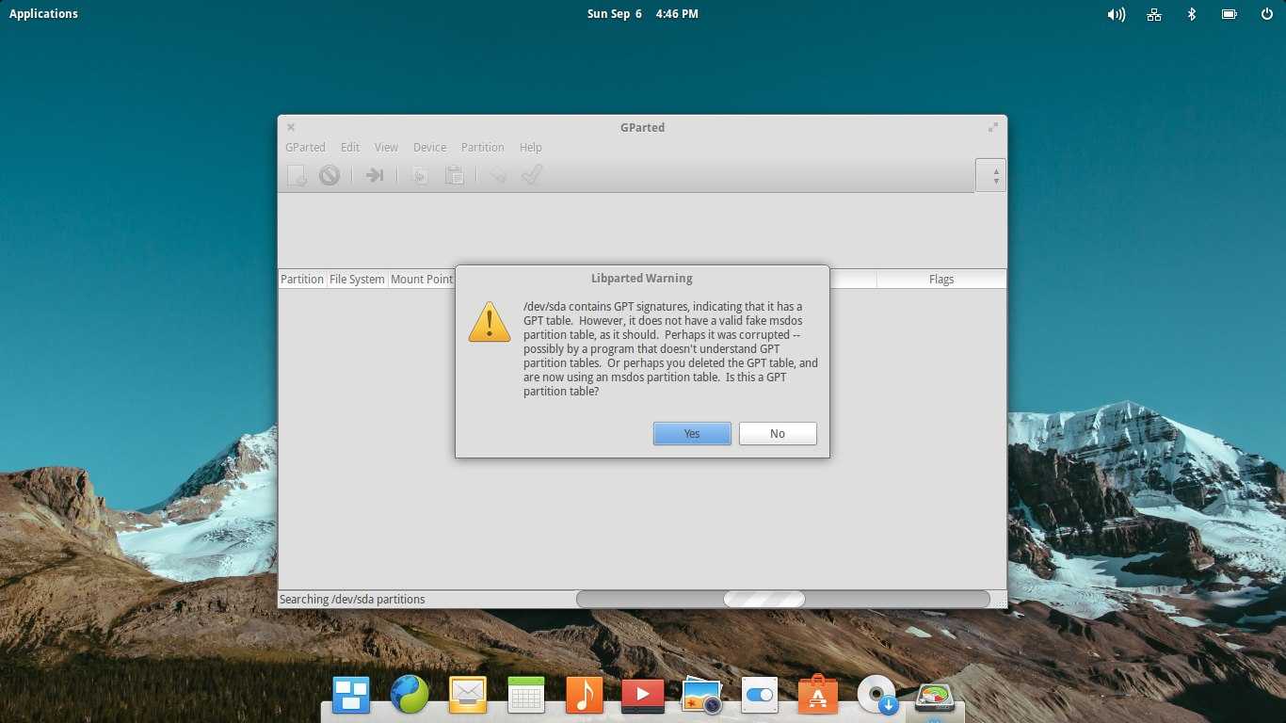Open the Bluetooth indicator
This screenshot has height=723, width=1286.
[1191, 14]
